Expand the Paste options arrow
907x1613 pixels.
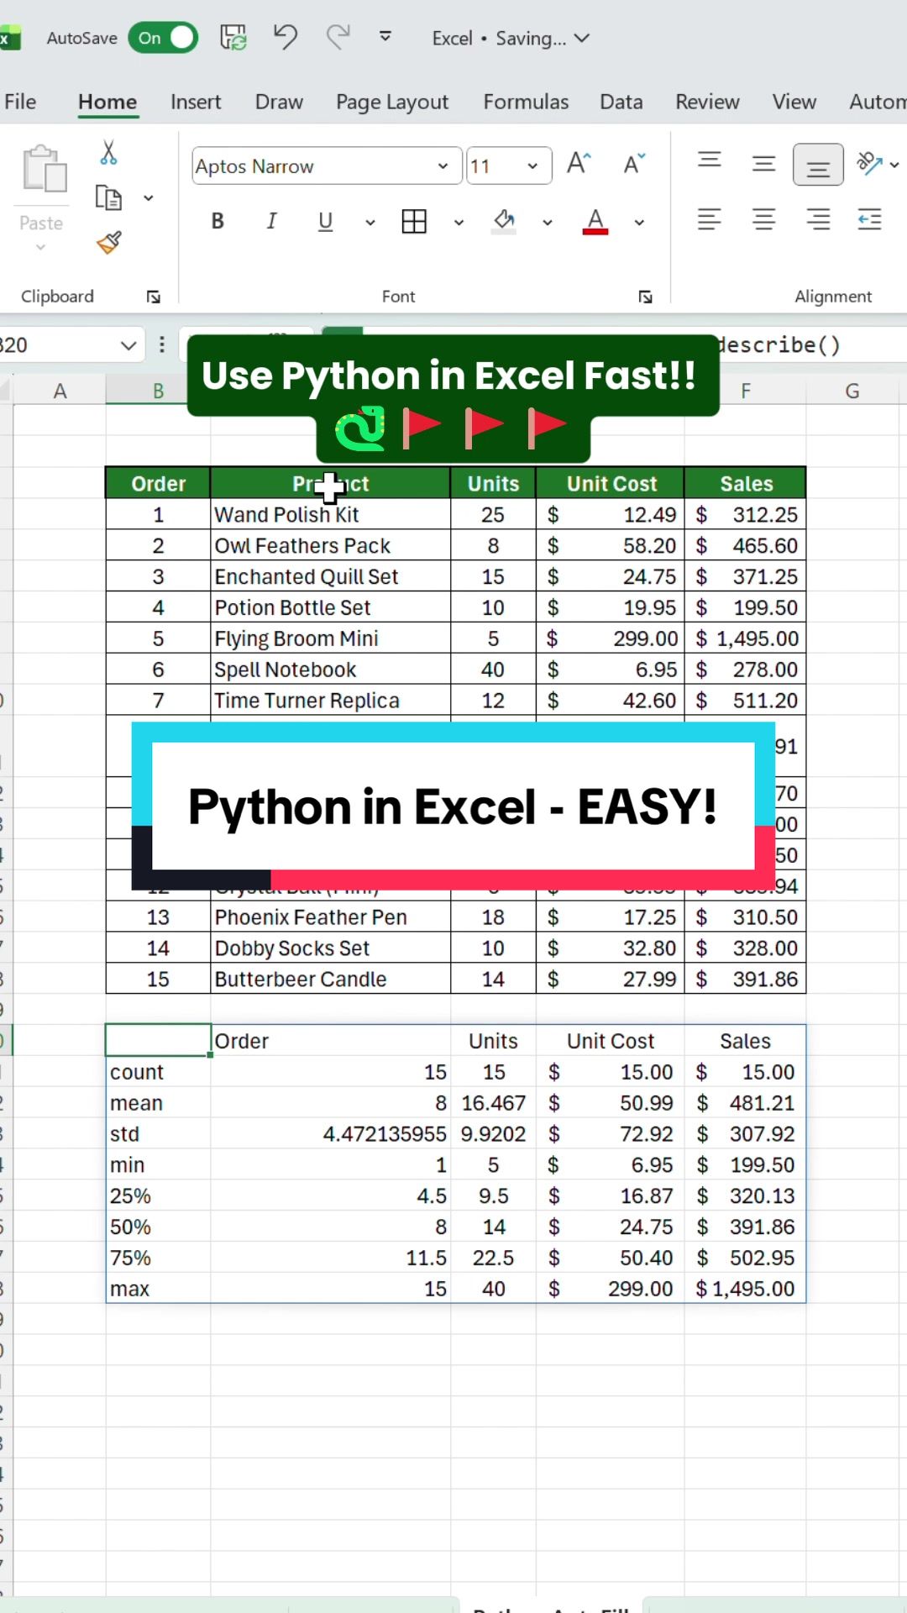click(40, 248)
